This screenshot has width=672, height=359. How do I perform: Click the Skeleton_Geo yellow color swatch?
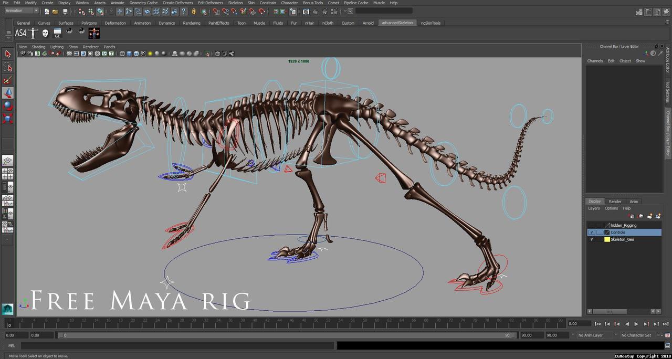(x=607, y=239)
